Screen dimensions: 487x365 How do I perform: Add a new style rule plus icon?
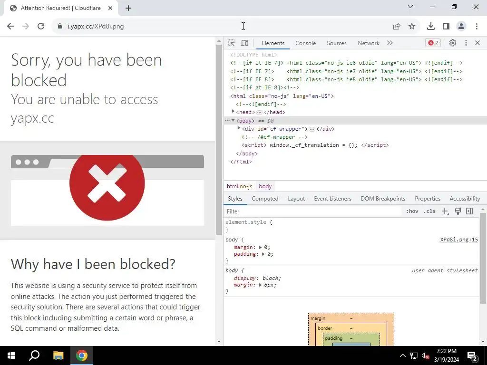(445, 211)
